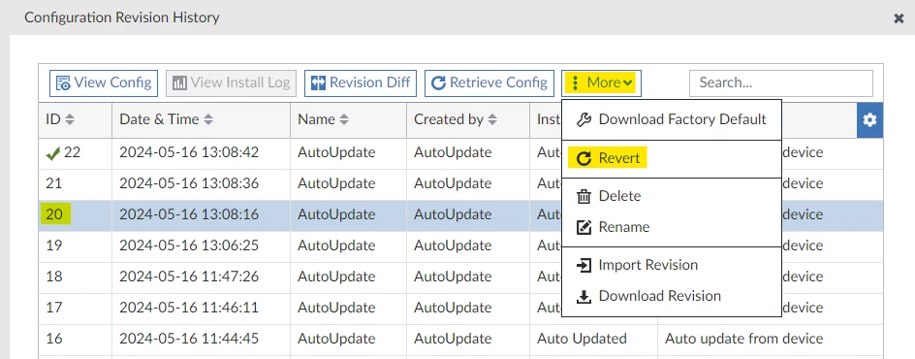Sort by Name column arrows
Viewport: 915px width, 359px height.
tap(344, 119)
